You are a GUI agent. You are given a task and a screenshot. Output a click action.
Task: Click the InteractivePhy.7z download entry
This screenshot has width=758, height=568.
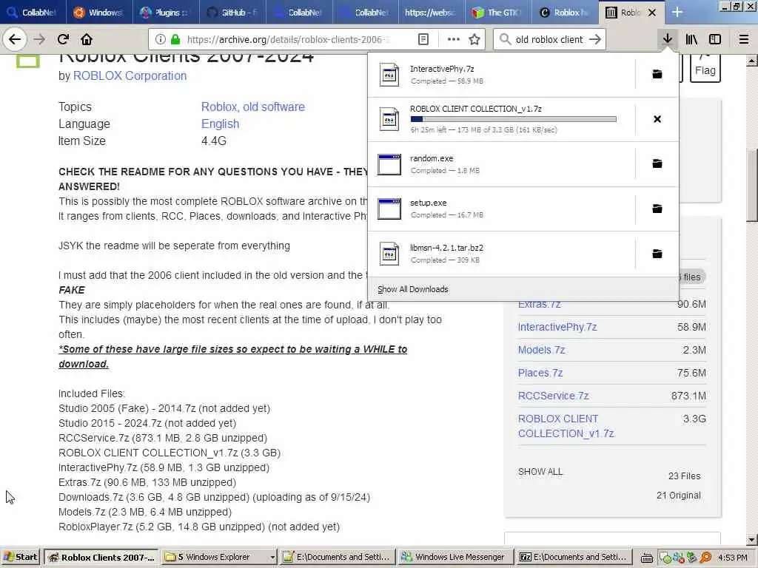click(501, 74)
